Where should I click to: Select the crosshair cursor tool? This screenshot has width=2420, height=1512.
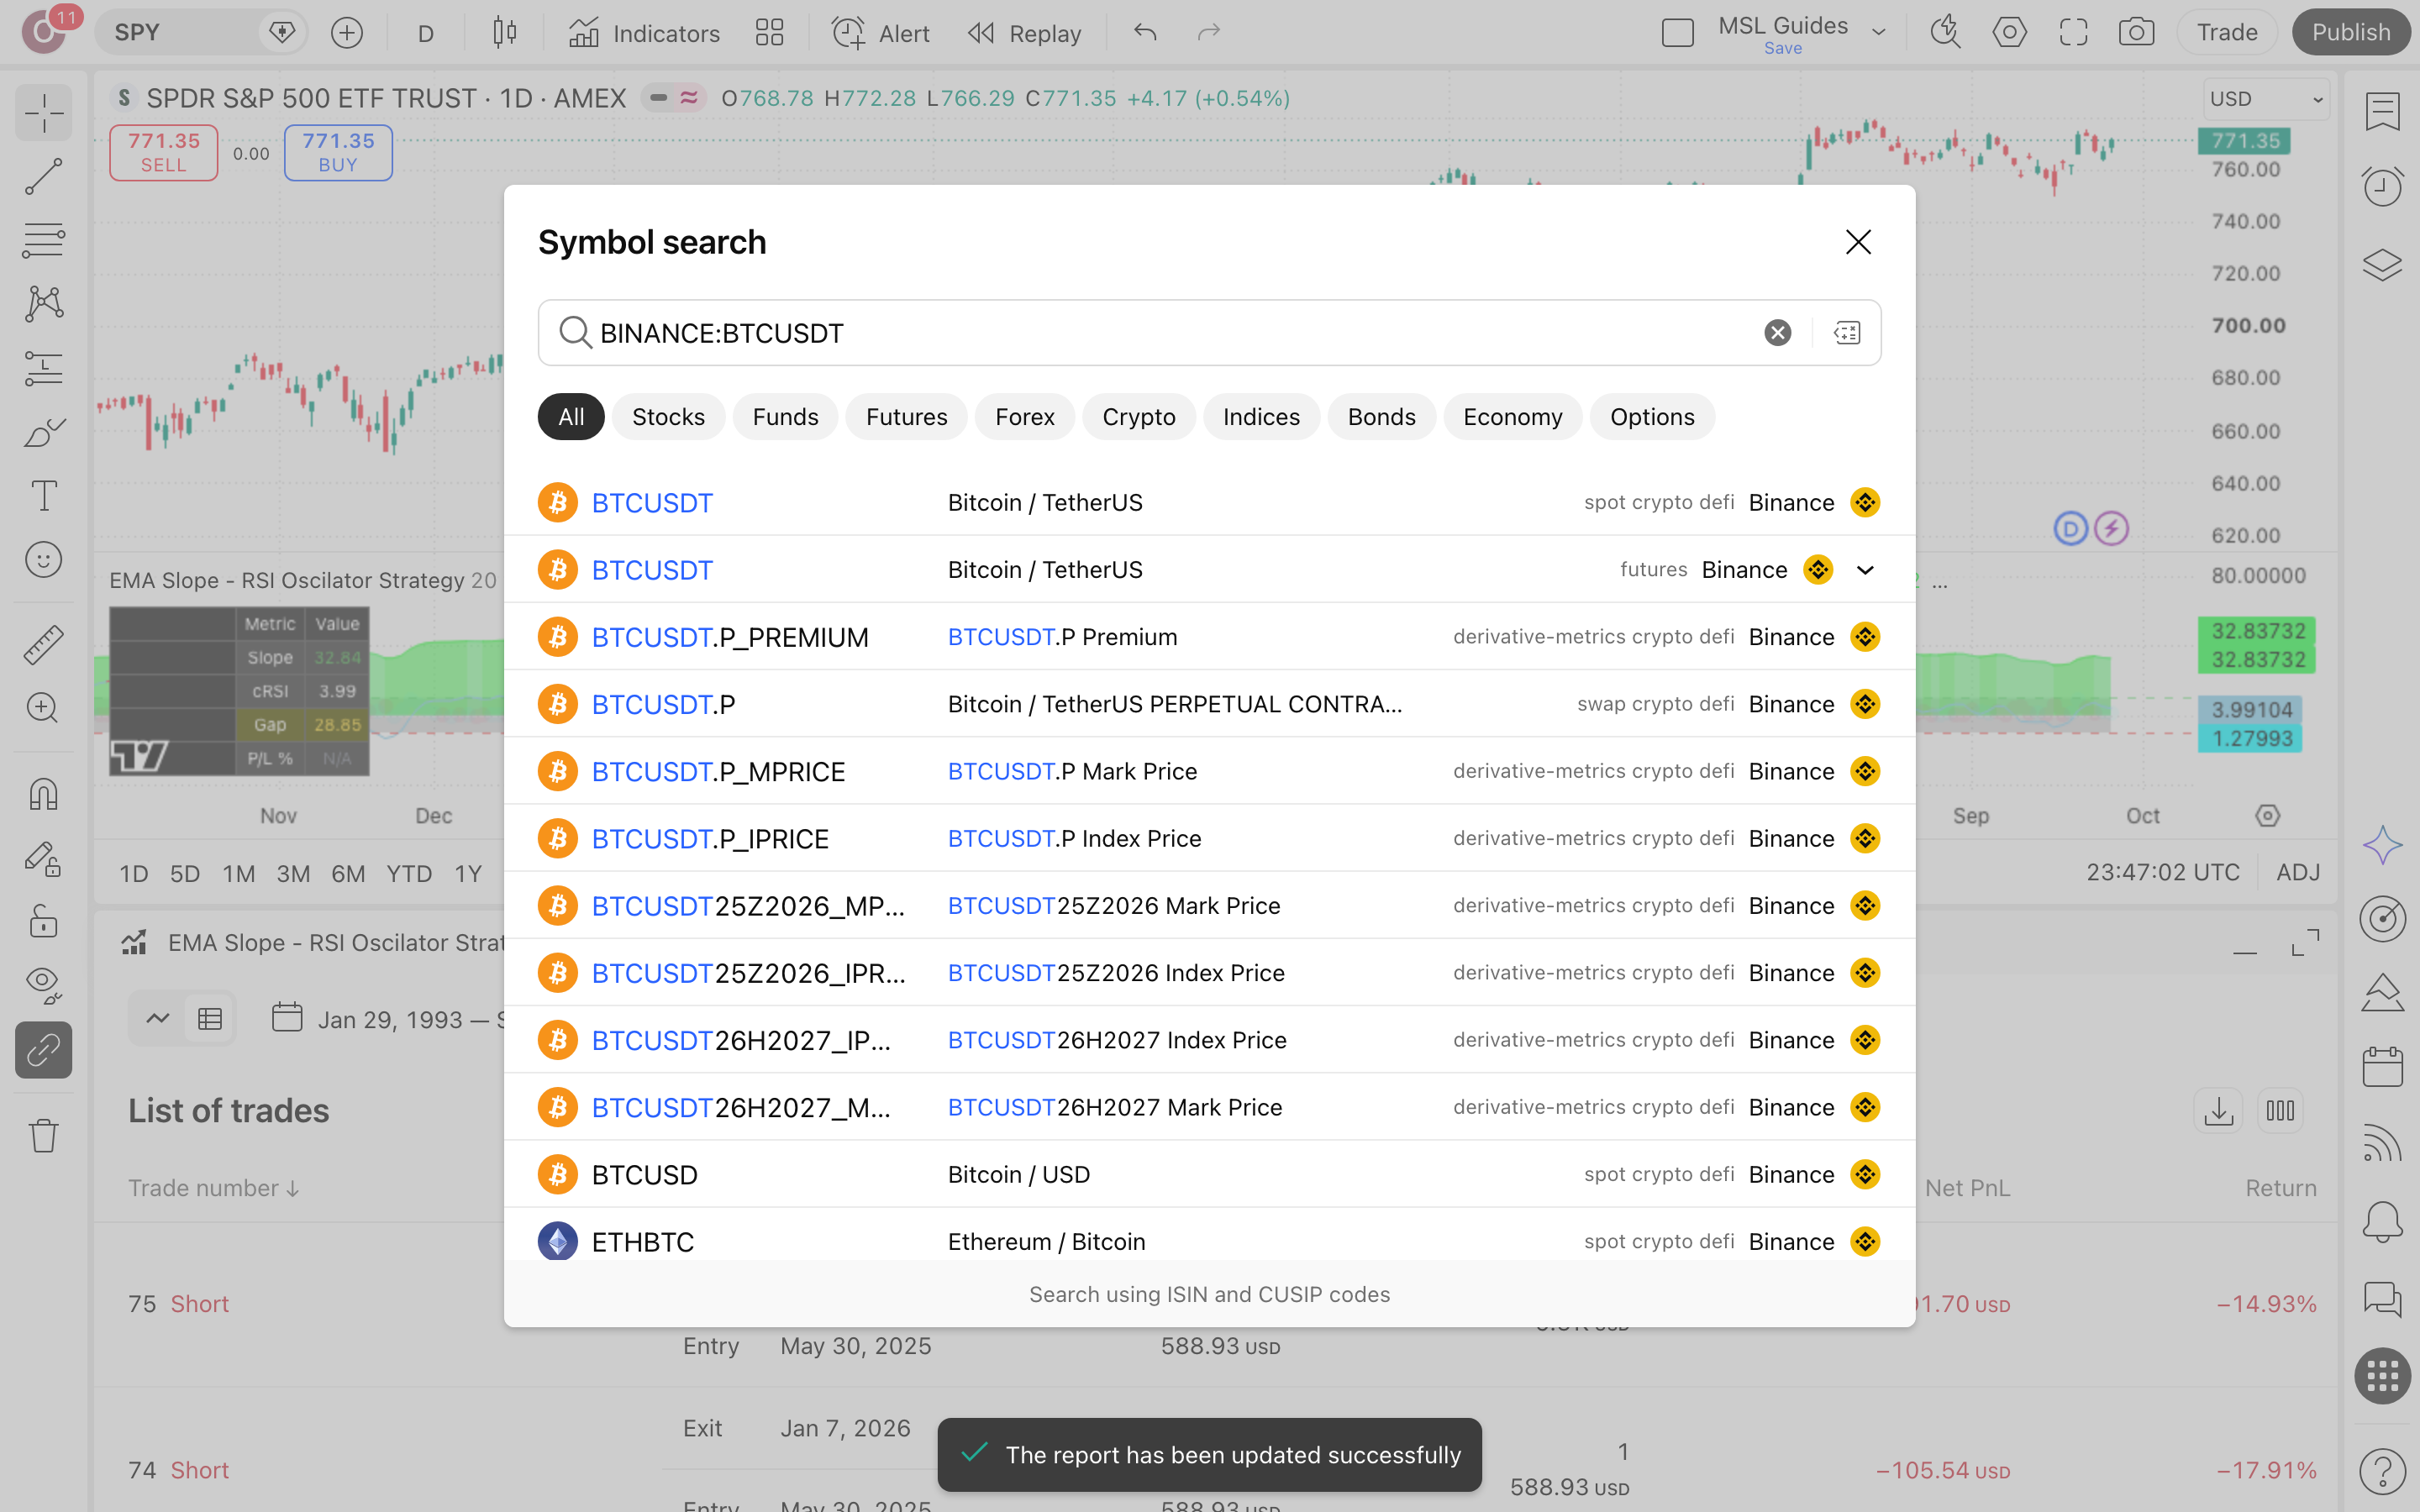pyautogui.click(x=44, y=112)
